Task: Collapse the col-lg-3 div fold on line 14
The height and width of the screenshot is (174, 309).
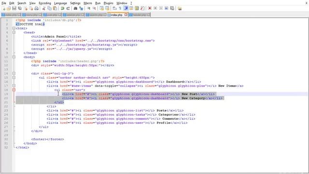Action: [x=14, y=73]
